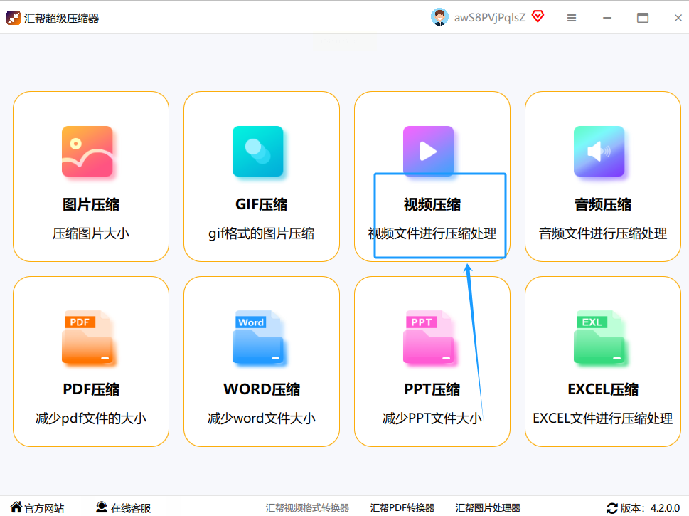The image size is (689, 516).
Task: Open the hamburger menu in title bar
Action: [572, 18]
